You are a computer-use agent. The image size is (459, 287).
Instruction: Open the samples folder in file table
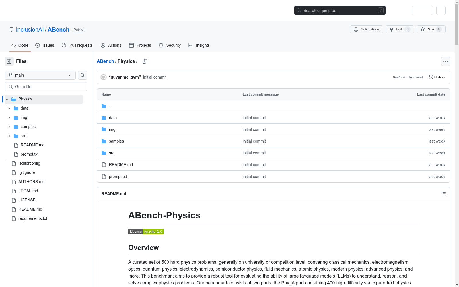(x=116, y=141)
